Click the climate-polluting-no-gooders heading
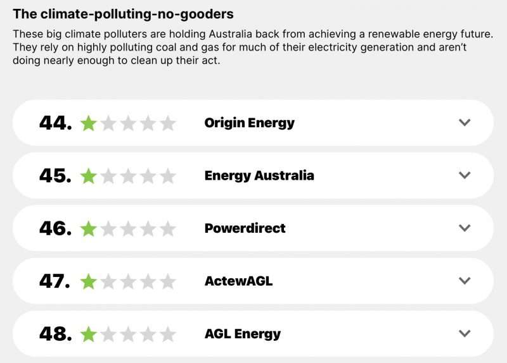Image resolution: width=507 pixels, height=363 pixels. pos(123,14)
